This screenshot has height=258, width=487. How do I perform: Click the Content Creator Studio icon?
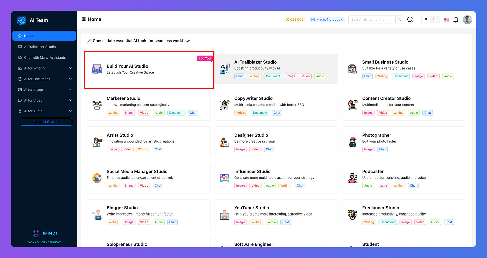353,105
